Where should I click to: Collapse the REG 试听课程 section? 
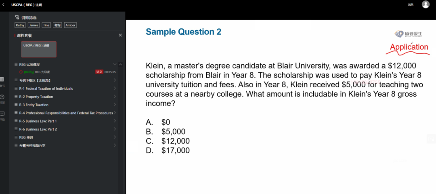[x=115, y=64]
